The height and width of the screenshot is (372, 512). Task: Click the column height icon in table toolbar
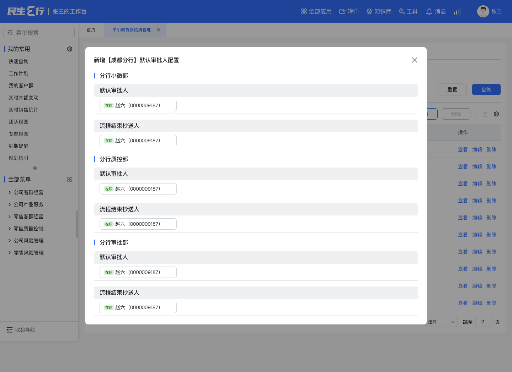[x=485, y=114]
